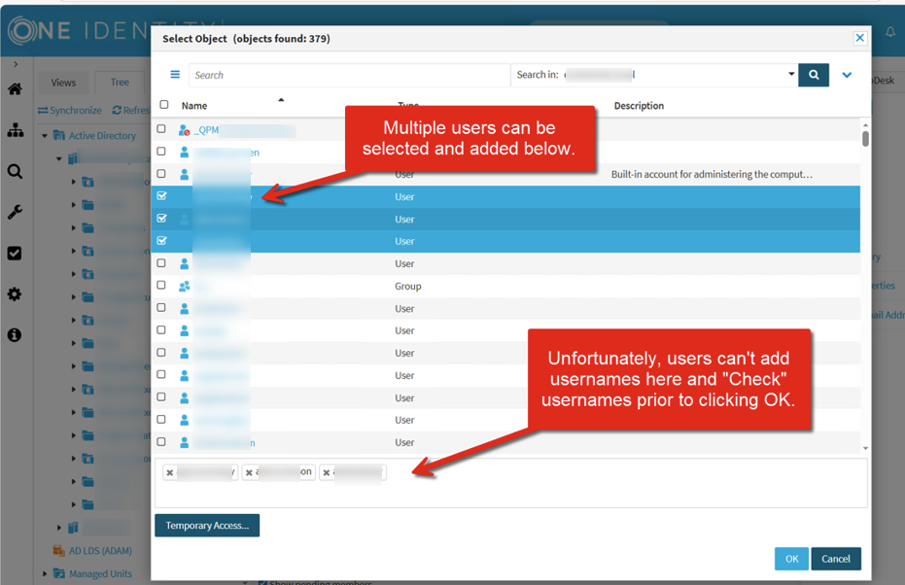Click the Temporary Access button

point(207,526)
